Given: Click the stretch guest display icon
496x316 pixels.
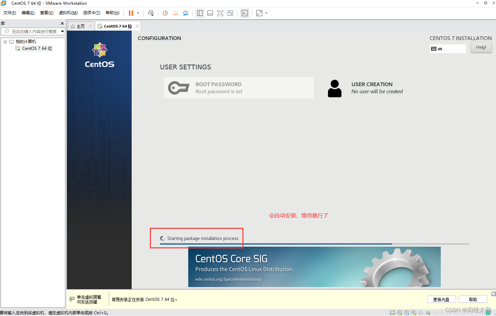Looking at the screenshot, I should 259,13.
